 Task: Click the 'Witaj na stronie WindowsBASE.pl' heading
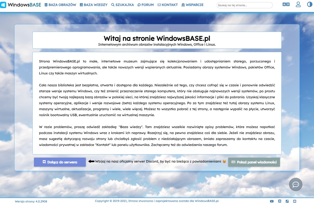point(157,38)
